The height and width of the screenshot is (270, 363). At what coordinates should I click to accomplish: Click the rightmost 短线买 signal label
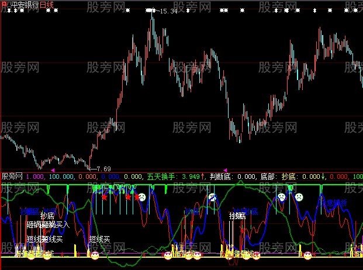(99, 239)
